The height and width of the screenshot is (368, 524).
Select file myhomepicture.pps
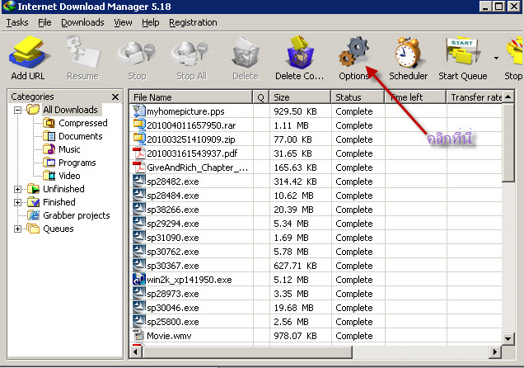pos(185,111)
